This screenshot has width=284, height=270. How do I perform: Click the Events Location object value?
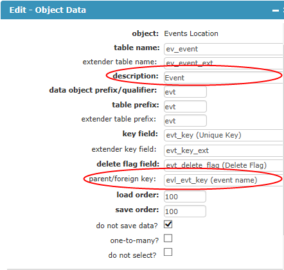(191, 33)
